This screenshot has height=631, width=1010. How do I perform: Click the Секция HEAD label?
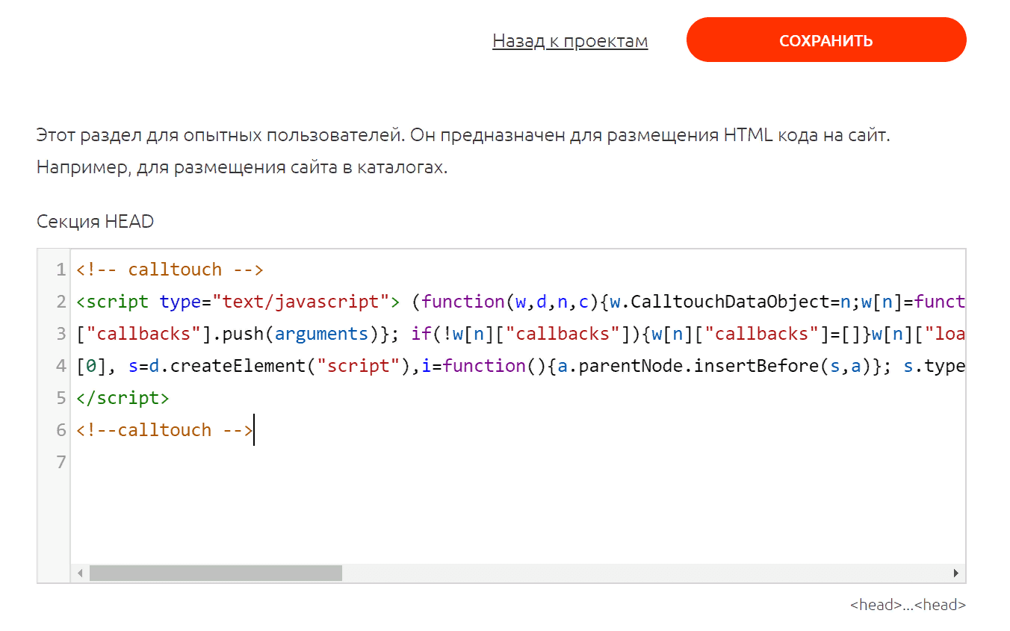95,221
